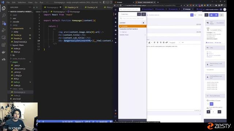Click the filter items input in Zesty nav
This screenshot has width=234, height=131.
132,19
